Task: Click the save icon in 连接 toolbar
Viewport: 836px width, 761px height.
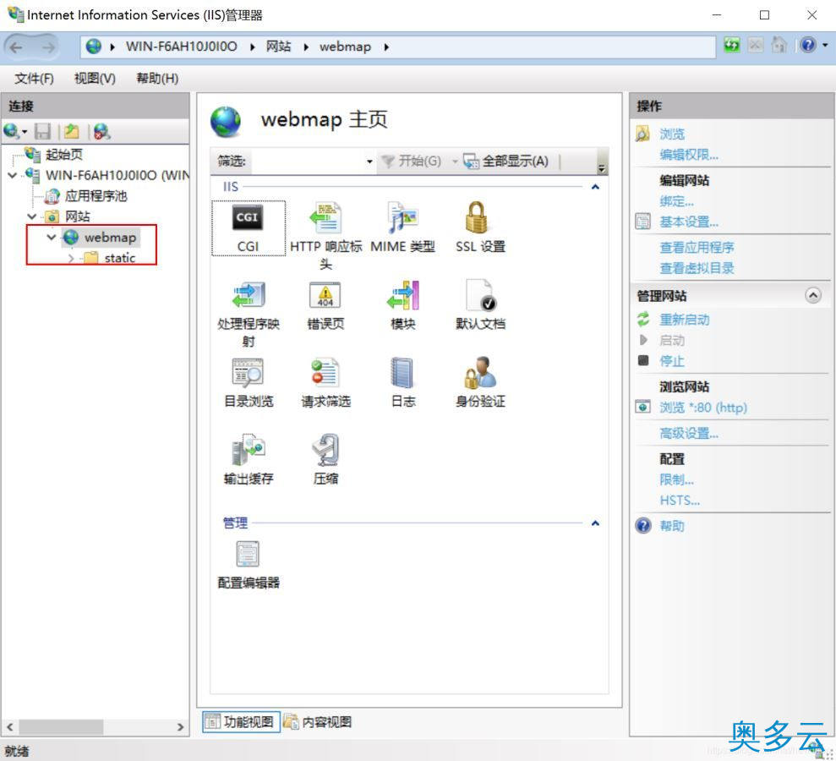Action: [x=42, y=131]
